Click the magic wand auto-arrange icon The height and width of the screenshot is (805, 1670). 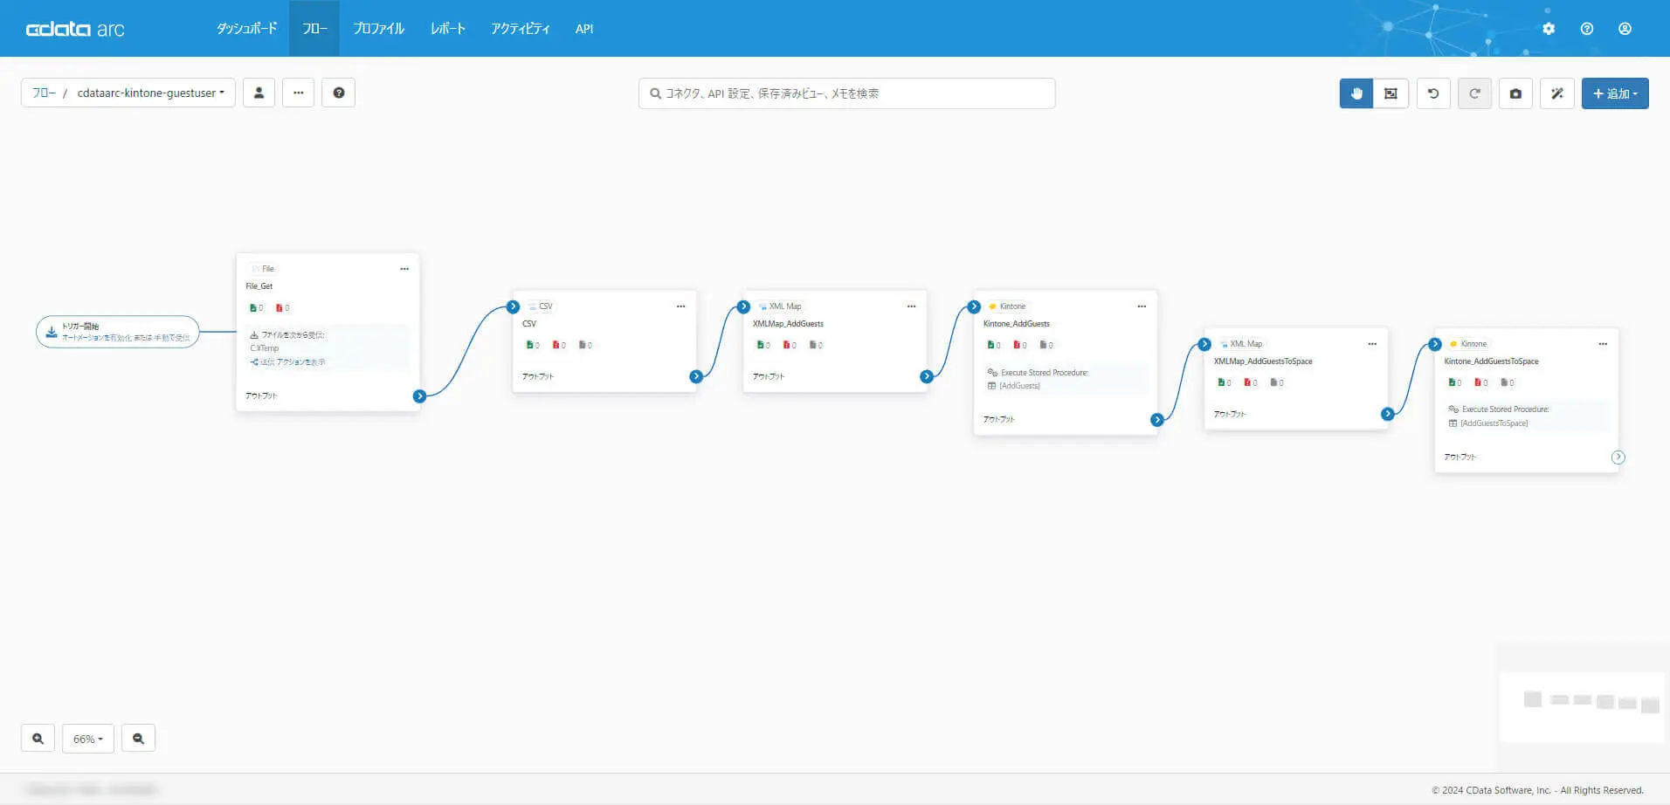tap(1557, 93)
